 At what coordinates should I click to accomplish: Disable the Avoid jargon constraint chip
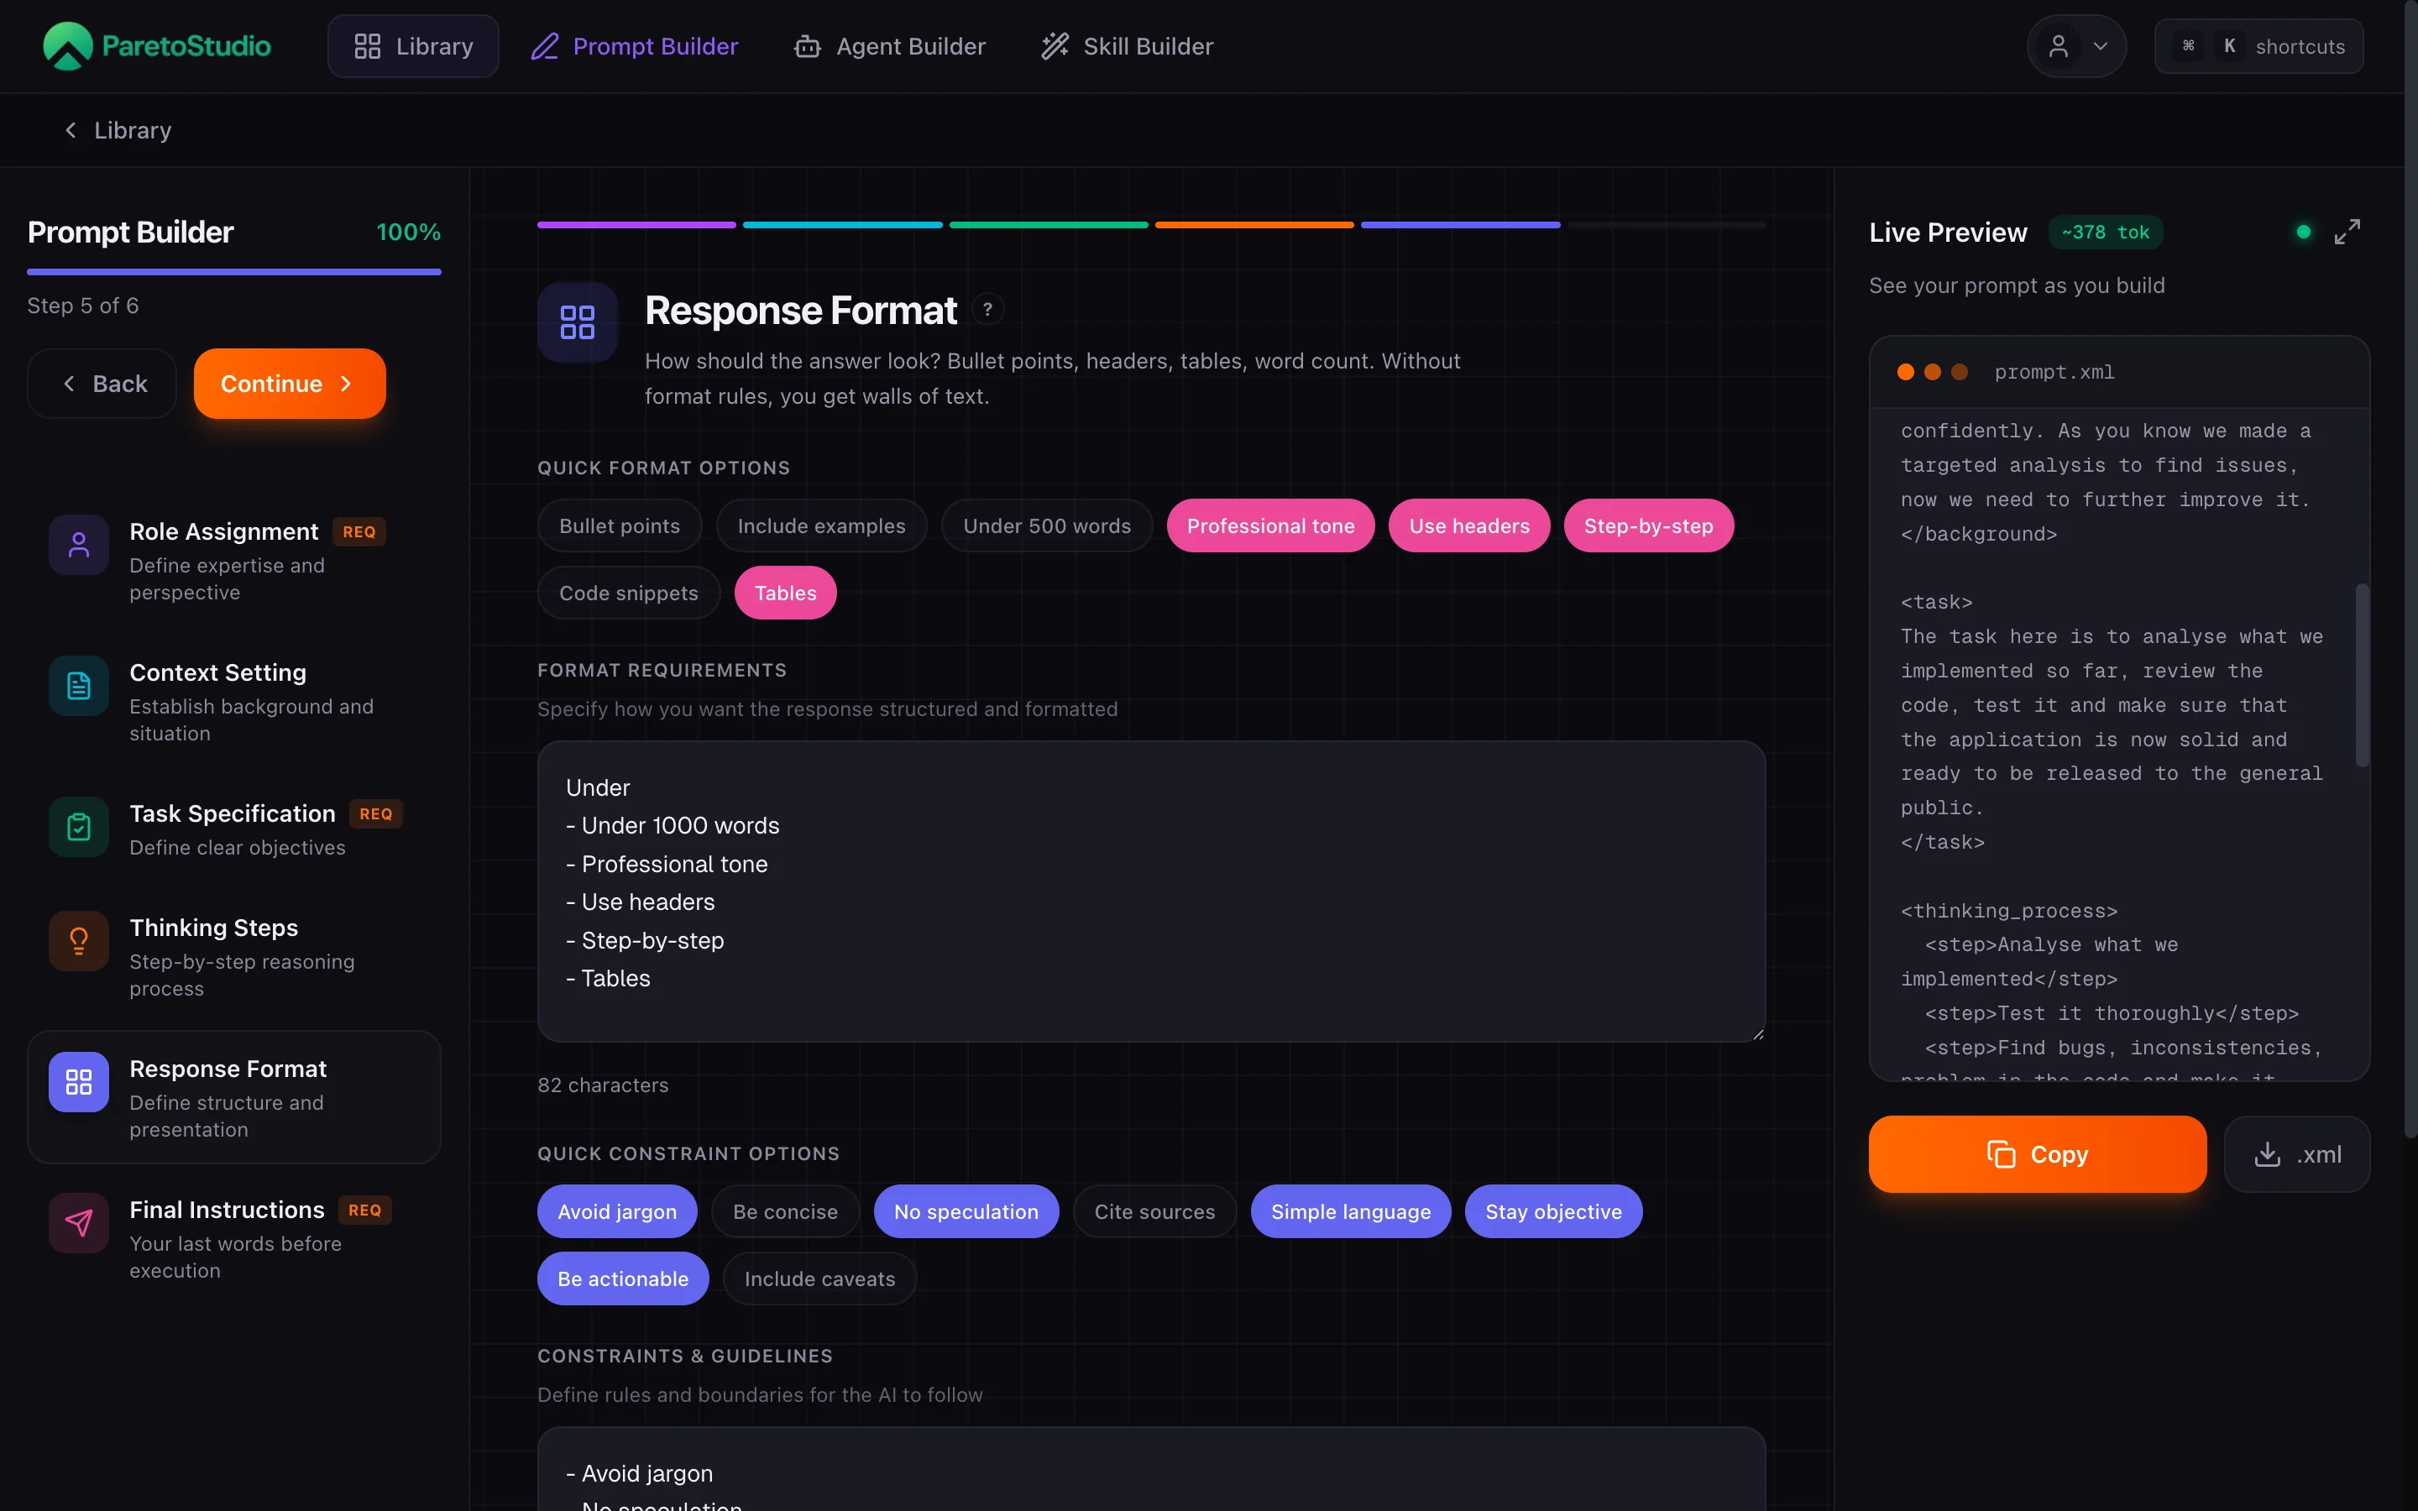[617, 1211]
